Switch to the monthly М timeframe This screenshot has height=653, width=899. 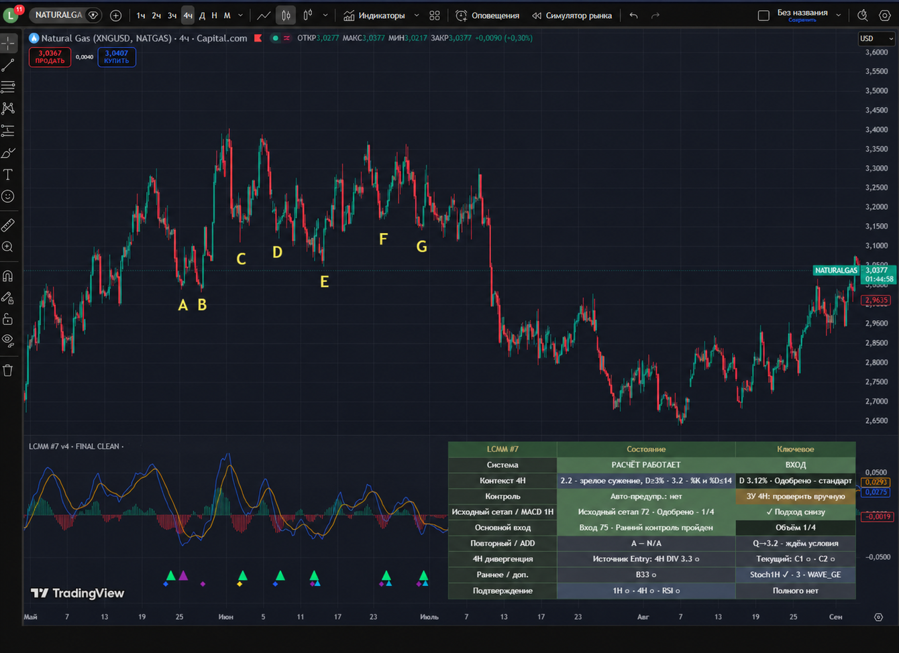pos(227,15)
